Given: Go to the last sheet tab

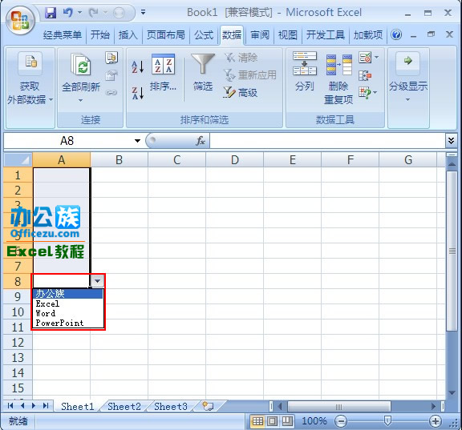Looking at the screenshot, I should (46, 406).
